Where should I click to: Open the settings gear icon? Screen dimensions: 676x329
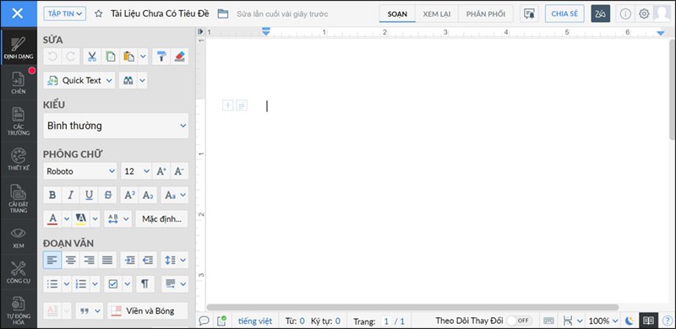(x=644, y=13)
